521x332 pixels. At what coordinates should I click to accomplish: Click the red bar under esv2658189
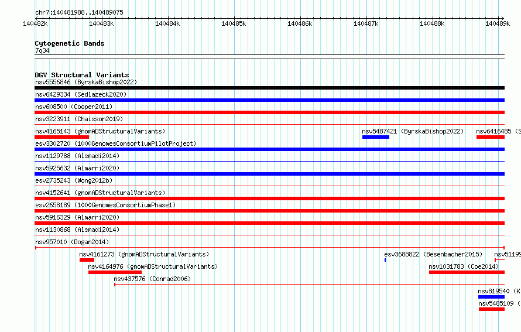(x=269, y=211)
